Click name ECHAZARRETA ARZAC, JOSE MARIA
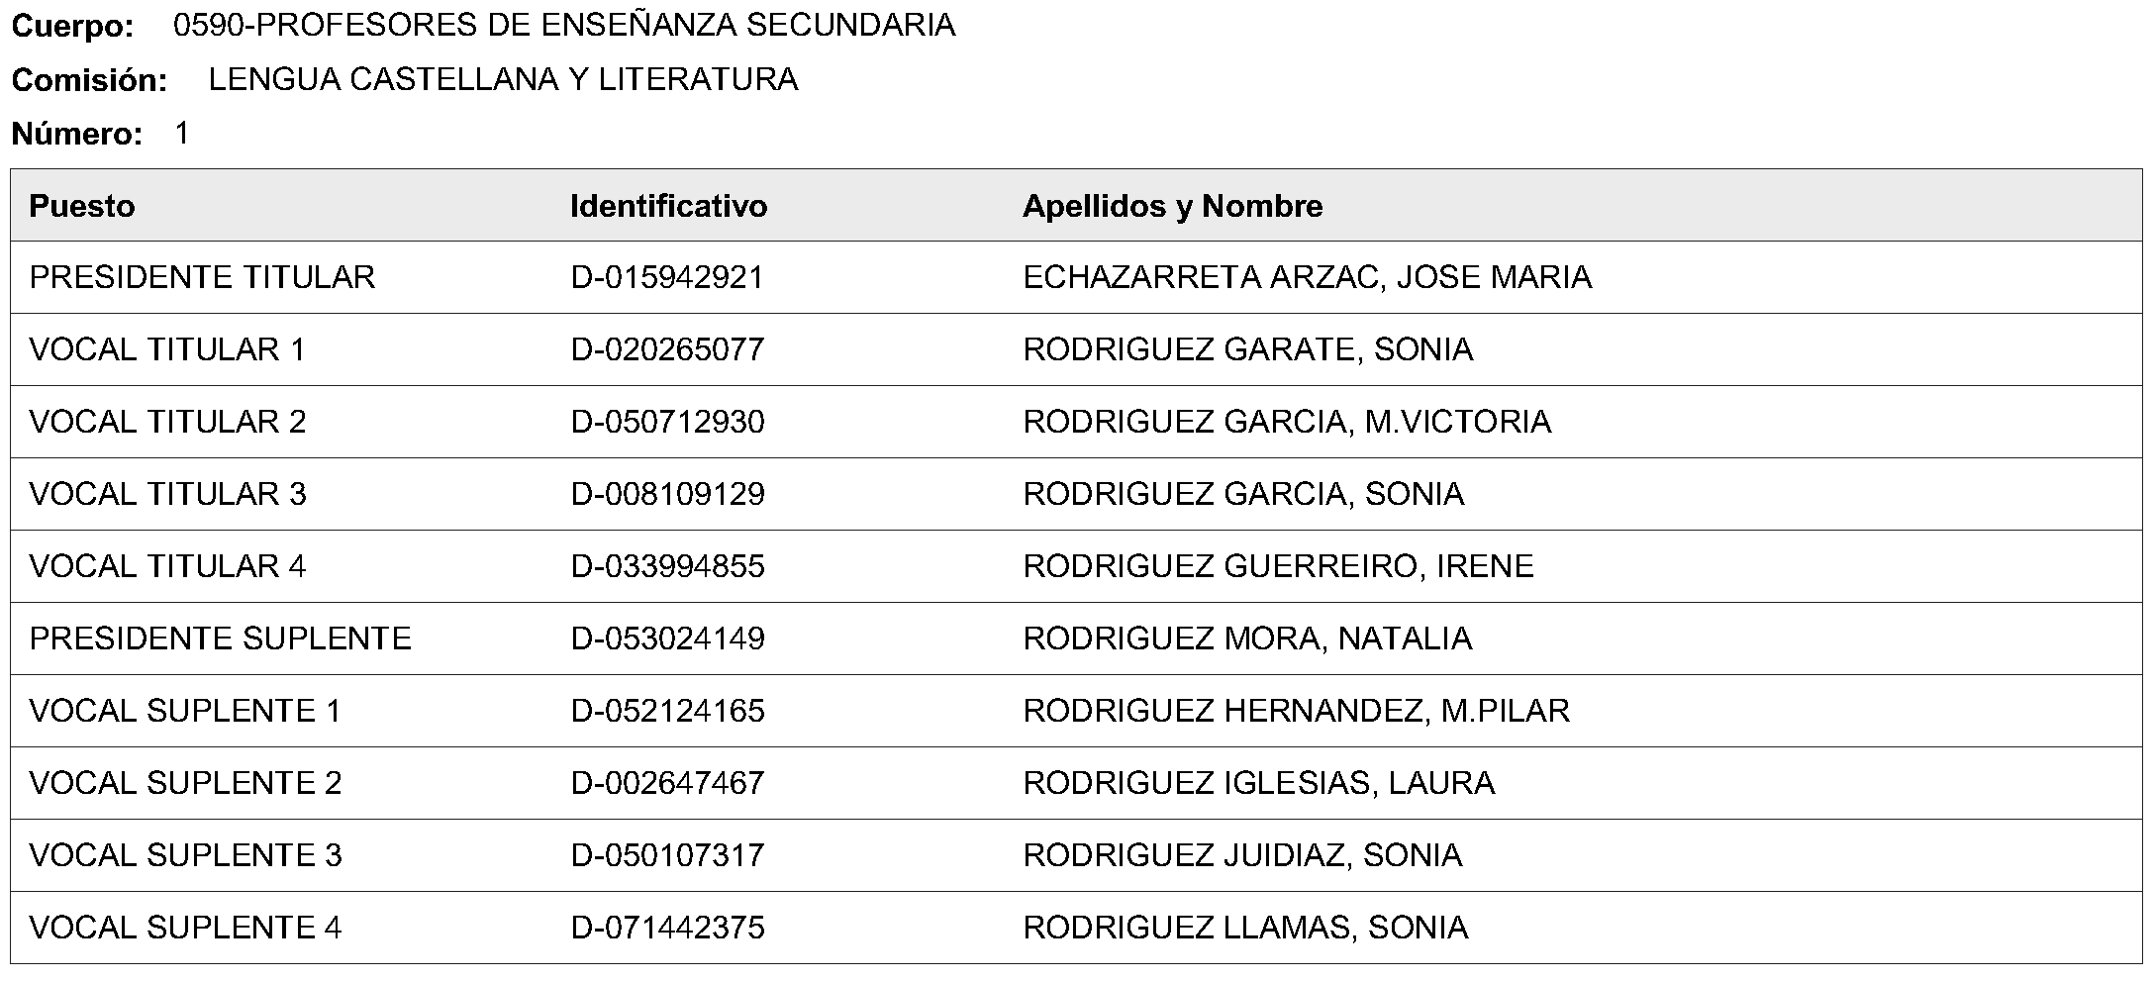Image resolution: width=2154 pixels, height=982 pixels. (x=1307, y=277)
